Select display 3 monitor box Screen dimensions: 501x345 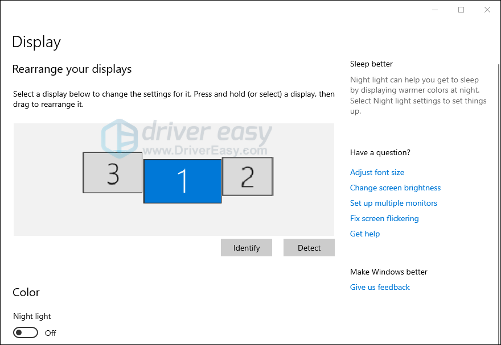112,173
